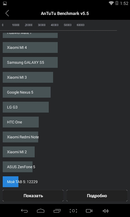The width and height of the screenshot is (130, 217).
Task: Tap the Wi-Fi status icon
Action: point(111,3)
